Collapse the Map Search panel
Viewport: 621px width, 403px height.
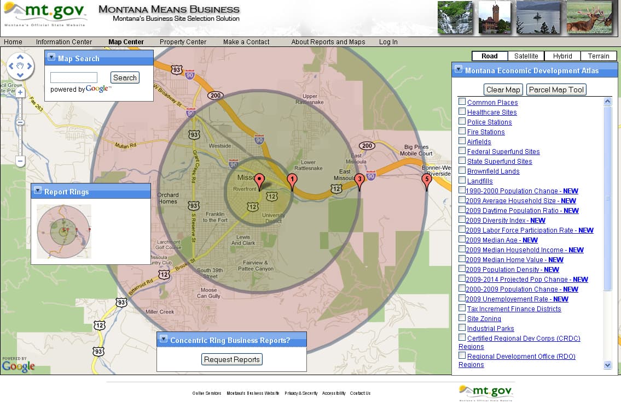[x=51, y=57]
